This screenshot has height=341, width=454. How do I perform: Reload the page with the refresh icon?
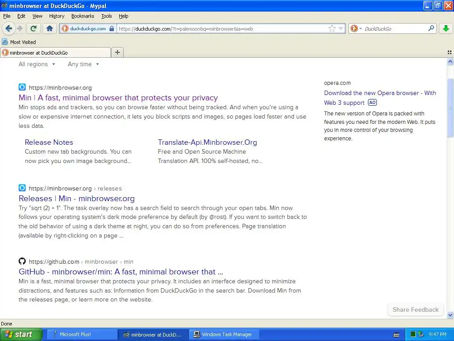coord(34,28)
